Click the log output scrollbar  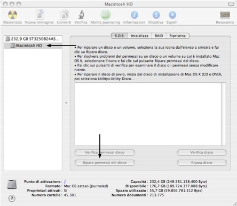[x=224, y=114]
